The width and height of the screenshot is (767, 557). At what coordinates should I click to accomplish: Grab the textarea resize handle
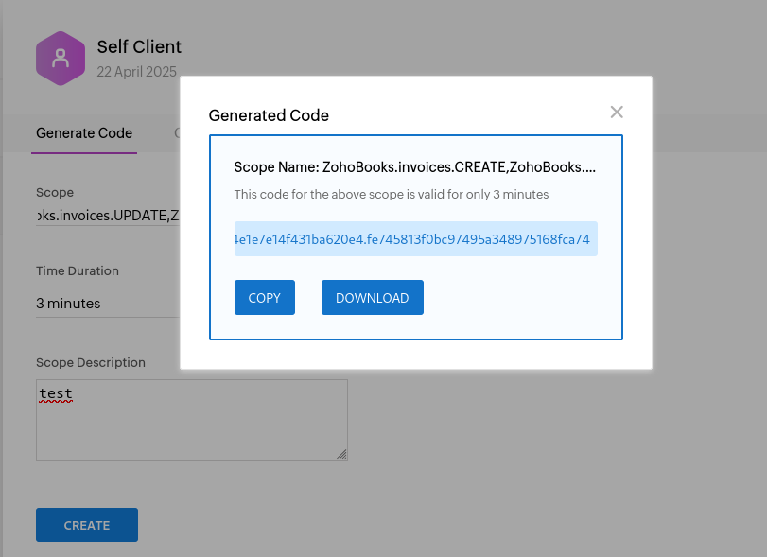[x=342, y=454]
